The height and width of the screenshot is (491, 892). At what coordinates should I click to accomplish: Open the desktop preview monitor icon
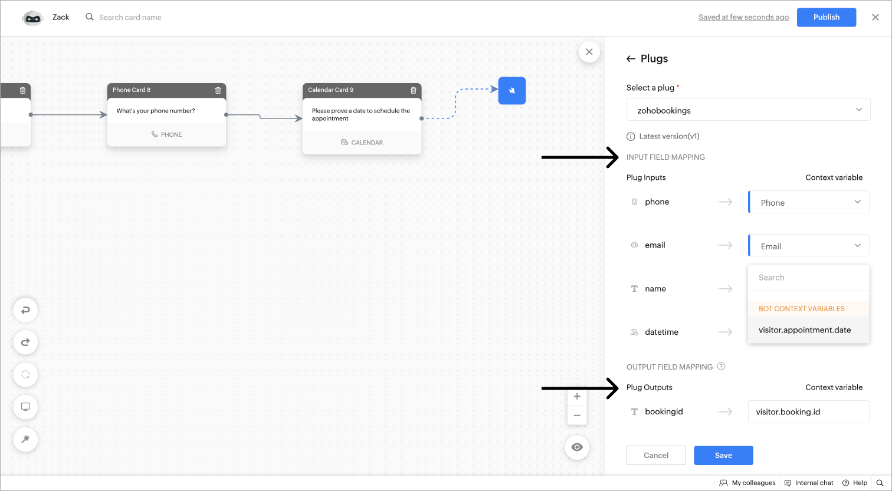pos(25,407)
